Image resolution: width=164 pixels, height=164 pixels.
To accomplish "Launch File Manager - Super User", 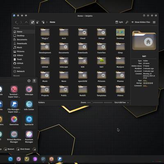I will point(14,107).
